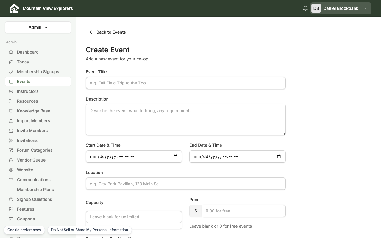
Task: Click the DB user avatar
Action: pyautogui.click(x=316, y=8)
